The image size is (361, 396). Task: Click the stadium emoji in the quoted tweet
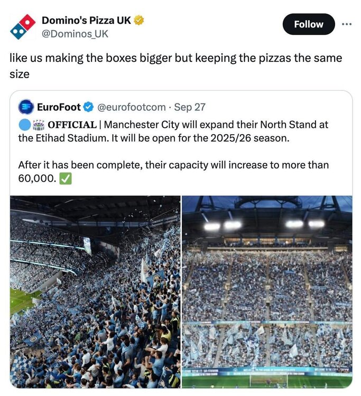(39, 125)
